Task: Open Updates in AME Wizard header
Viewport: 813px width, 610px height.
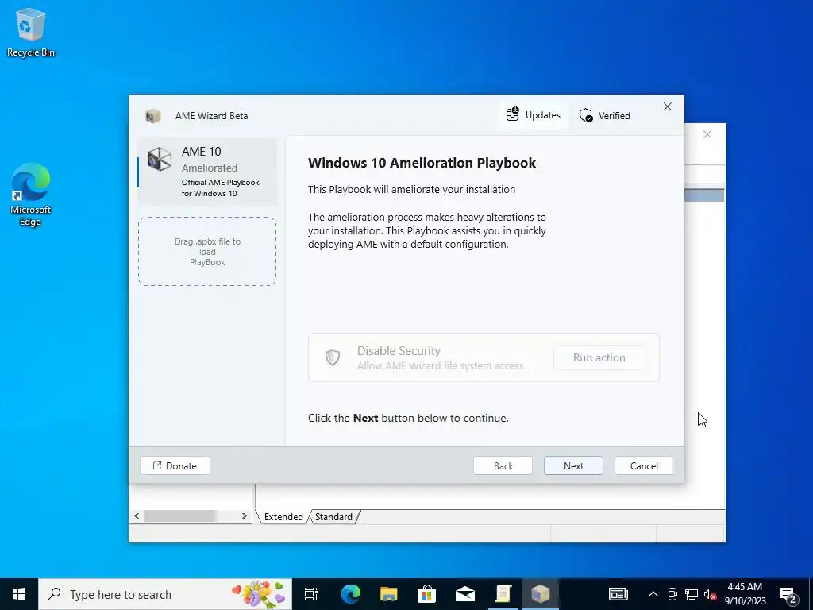Action: 534,115
